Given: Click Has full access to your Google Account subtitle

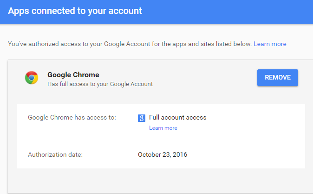Looking at the screenshot, I should click(100, 84).
